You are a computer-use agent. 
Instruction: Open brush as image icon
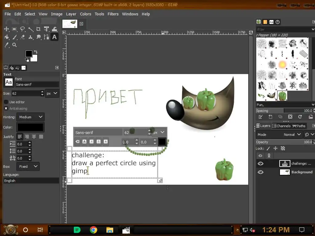pyautogui.click(x=311, y=117)
